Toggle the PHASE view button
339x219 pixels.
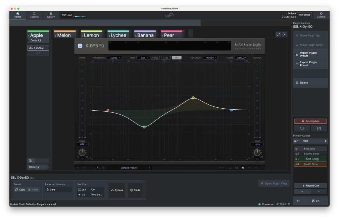pos(155,58)
